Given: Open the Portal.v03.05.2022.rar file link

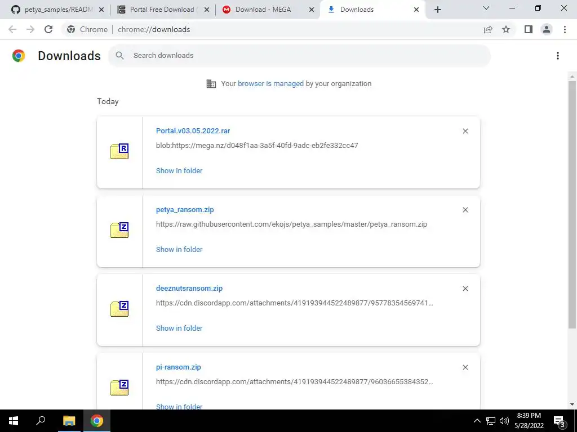Looking at the screenshot, I should coord(193,130).
